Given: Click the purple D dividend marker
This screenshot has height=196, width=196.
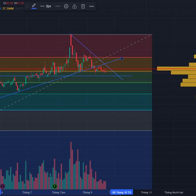Looking at the screenshot, I should (3, 186).
